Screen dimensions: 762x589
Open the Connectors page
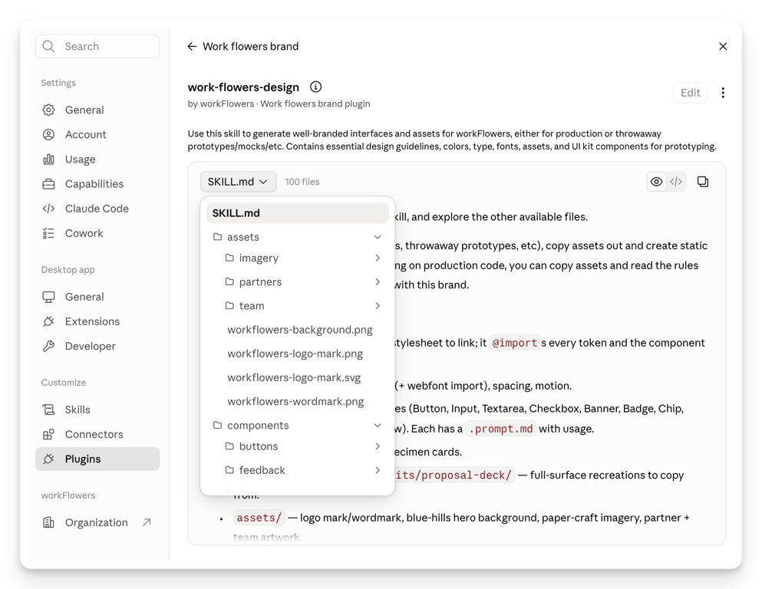[97, 434]
